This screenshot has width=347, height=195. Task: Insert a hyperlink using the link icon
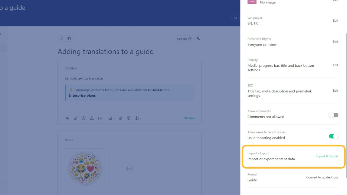click(76, 118)
